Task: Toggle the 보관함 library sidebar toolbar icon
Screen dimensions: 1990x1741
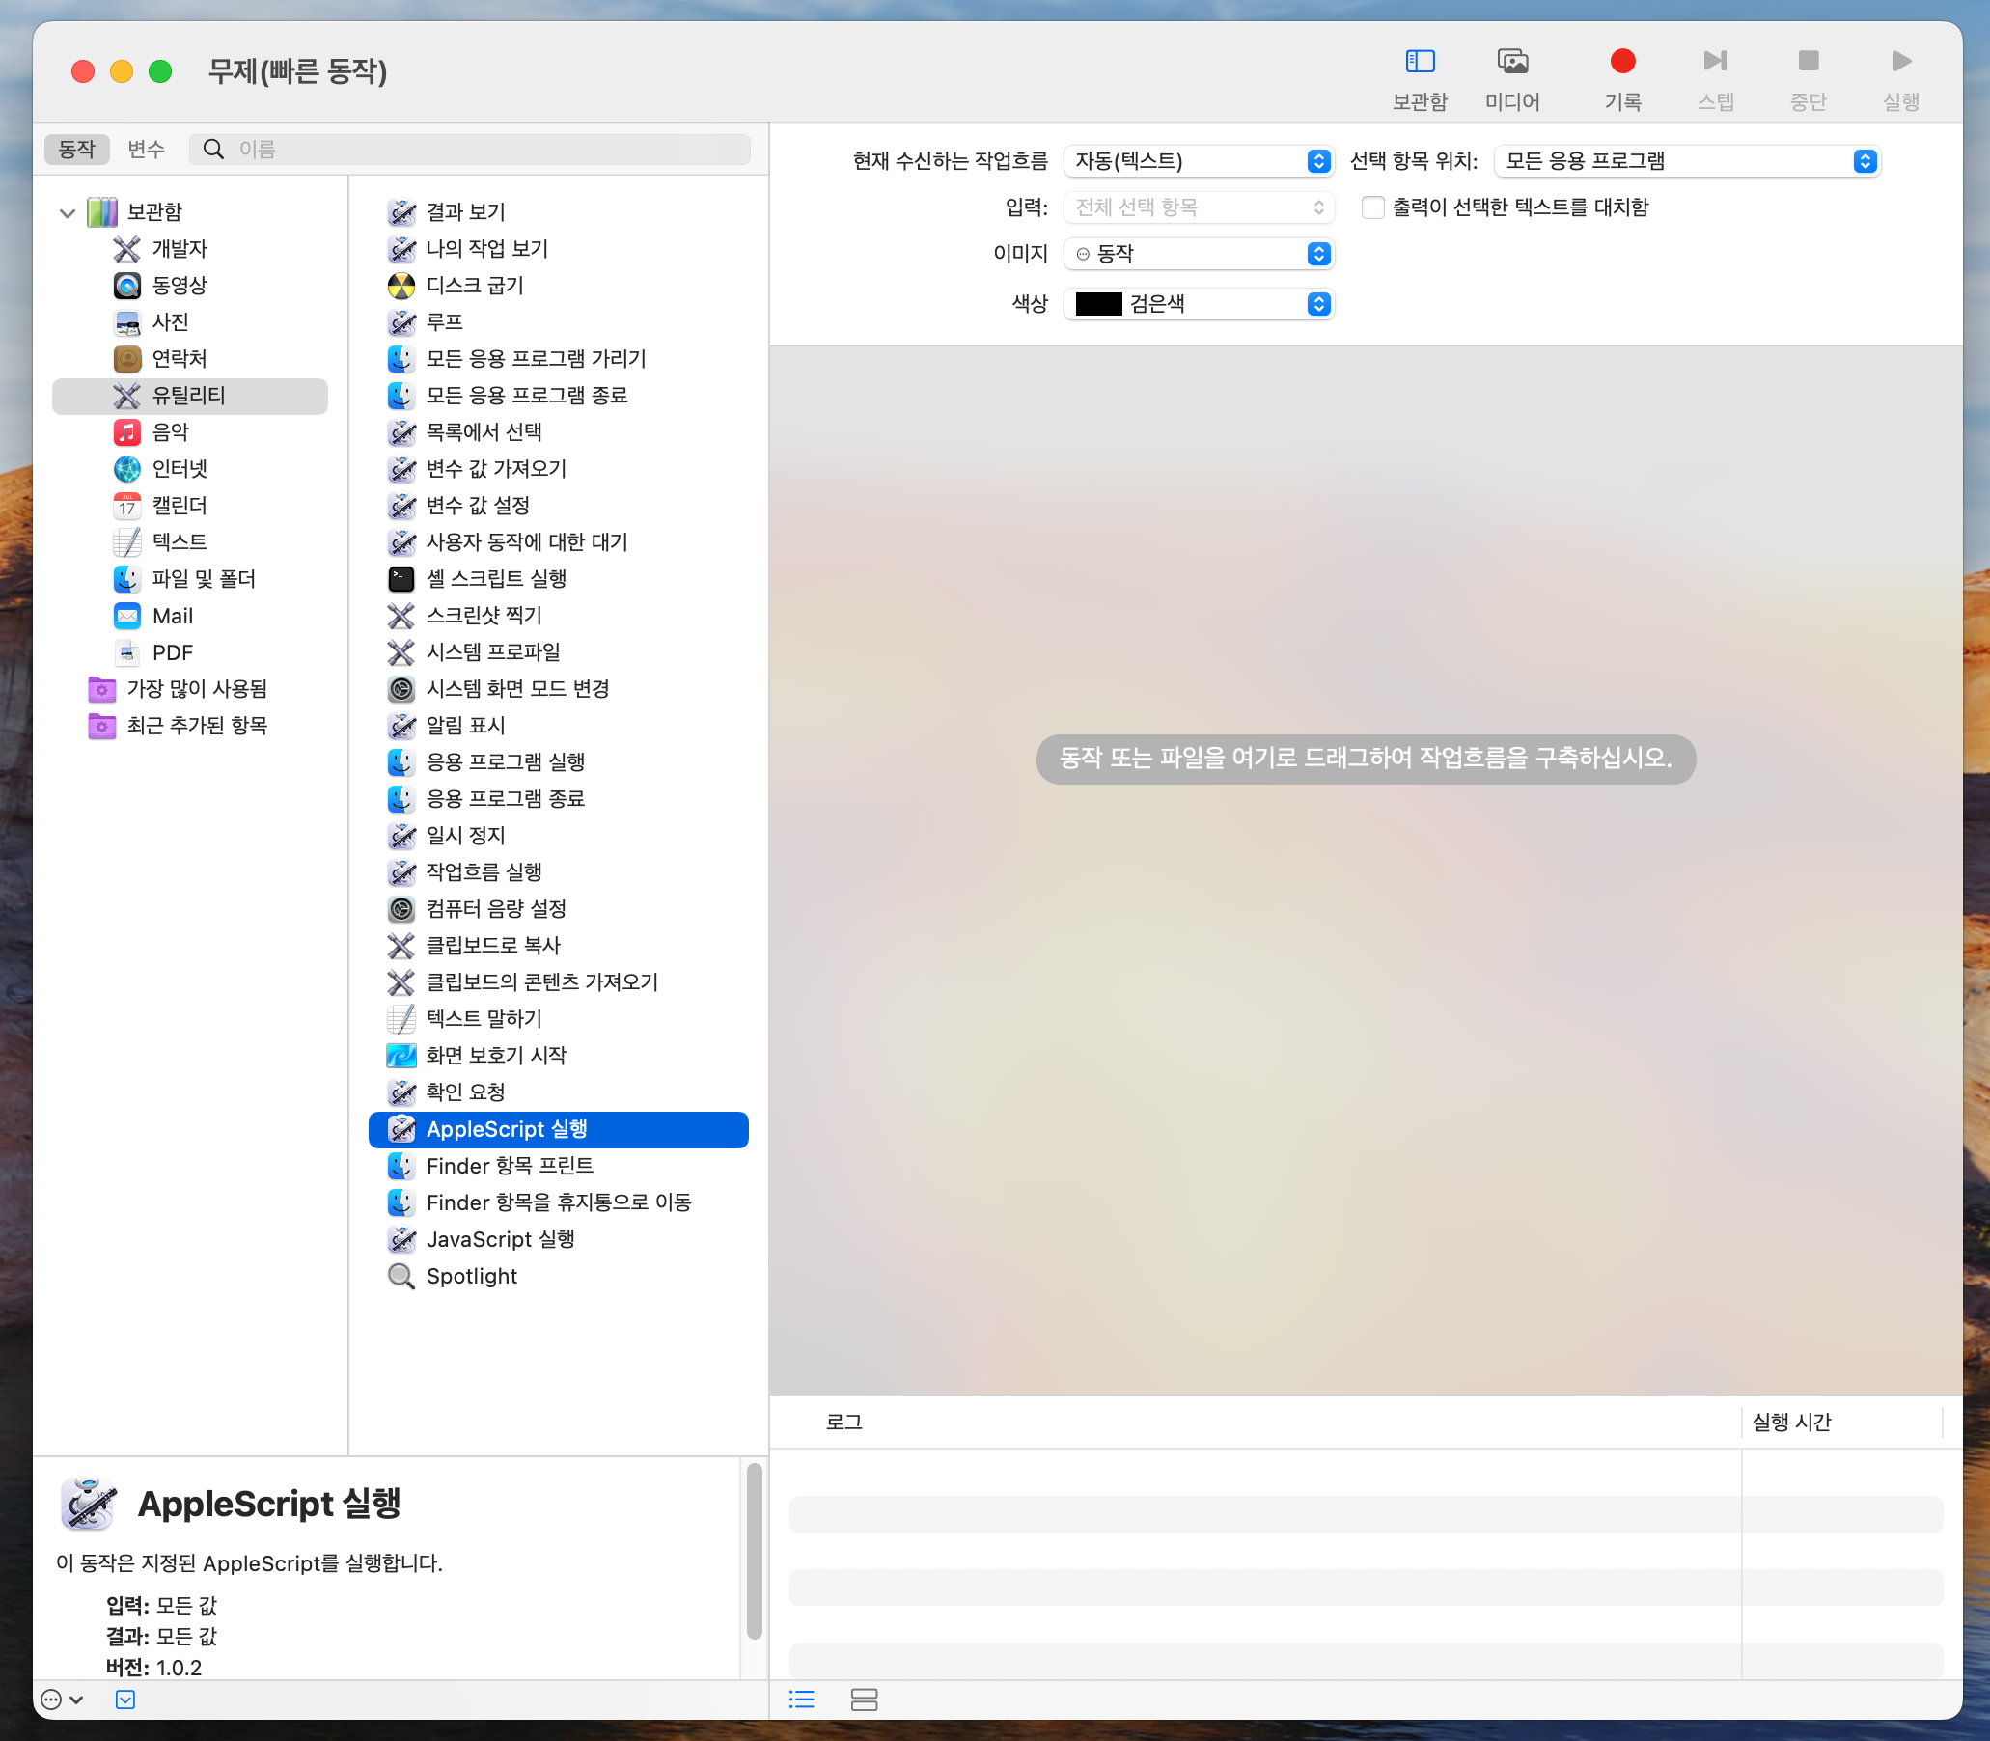Action: pyautogui.click(x=1420, y=62)
